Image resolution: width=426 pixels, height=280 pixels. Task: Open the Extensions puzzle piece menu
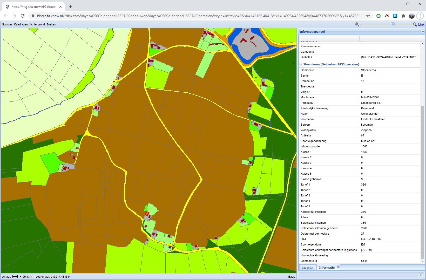tap(403, 16)
